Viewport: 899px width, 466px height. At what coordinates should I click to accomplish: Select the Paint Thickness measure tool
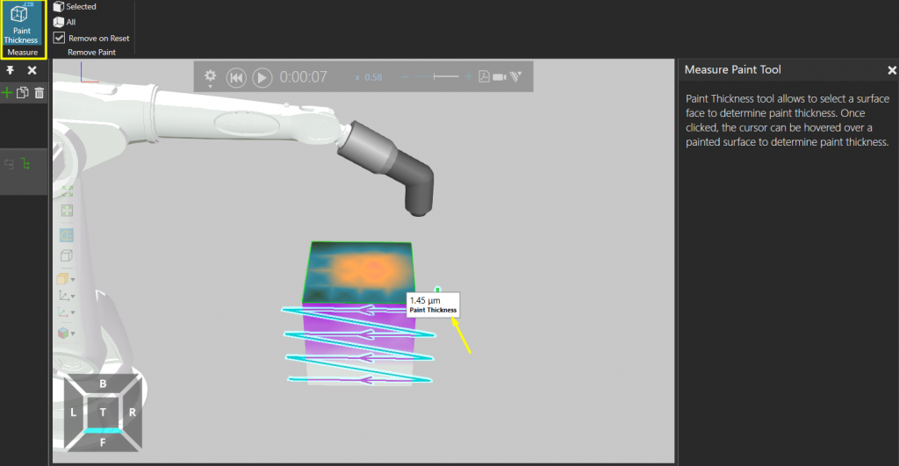click(x=22, y=25)
